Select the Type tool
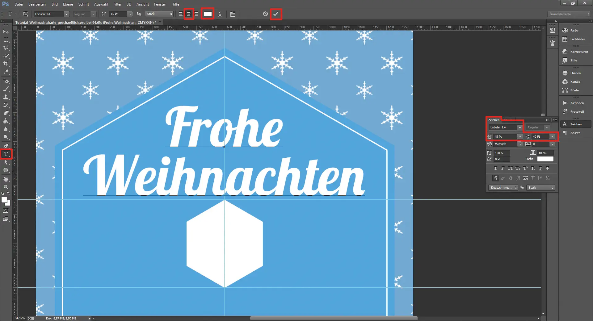The image size is (593, 321). click(x=6, y=154)
